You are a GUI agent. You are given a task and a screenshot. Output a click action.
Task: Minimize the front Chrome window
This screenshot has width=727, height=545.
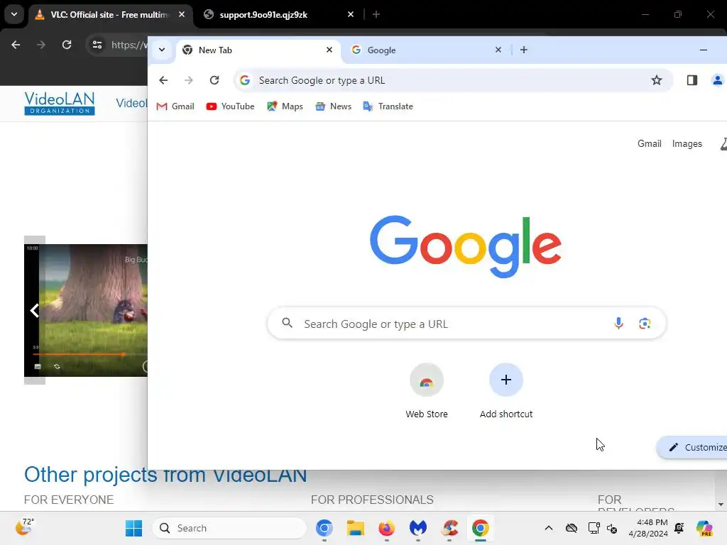pyautogui.click(x=704, y=50)
